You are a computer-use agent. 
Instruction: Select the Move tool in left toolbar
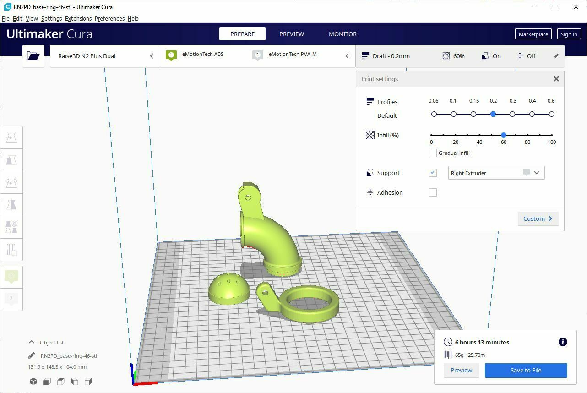pos(11,137)
